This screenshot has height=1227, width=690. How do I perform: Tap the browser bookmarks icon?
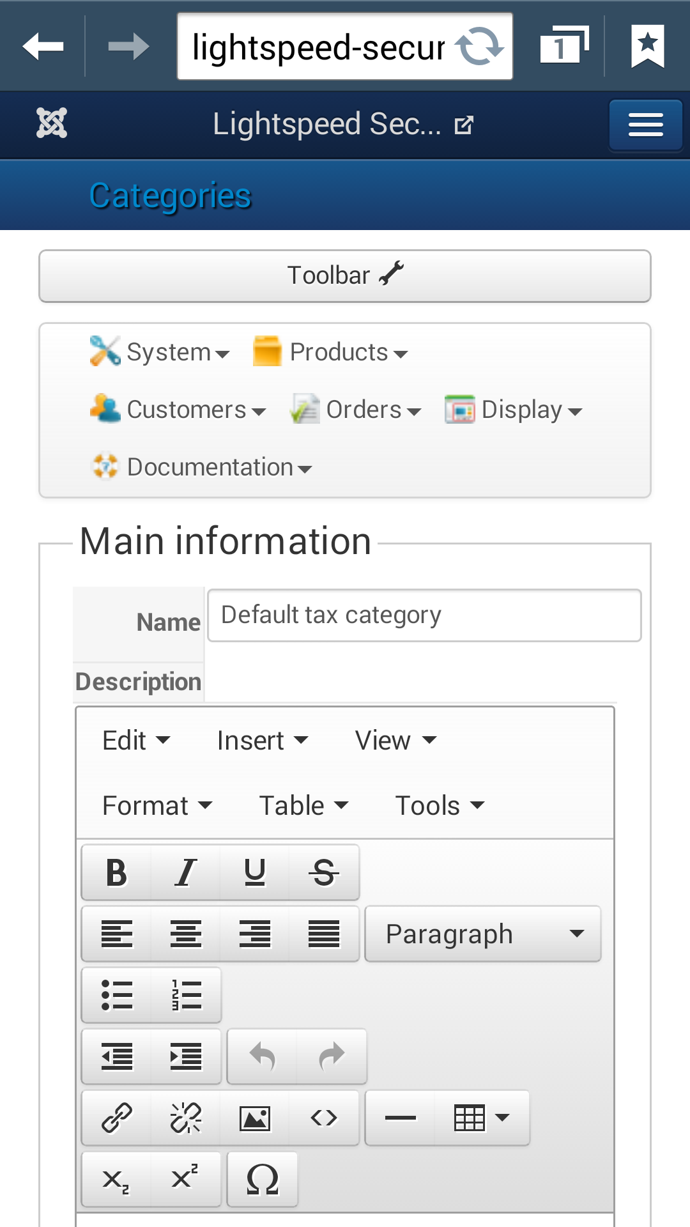647,46
